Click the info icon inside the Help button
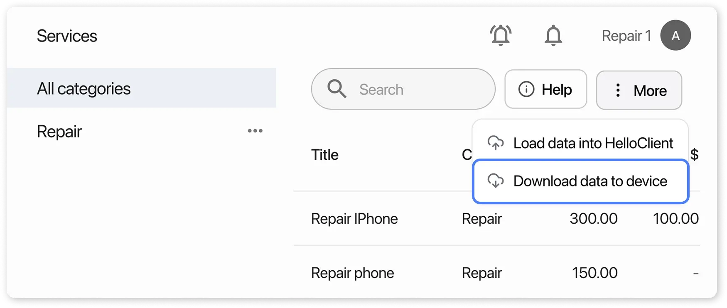The width and height of the screenshot is (727, 308). 526,89
